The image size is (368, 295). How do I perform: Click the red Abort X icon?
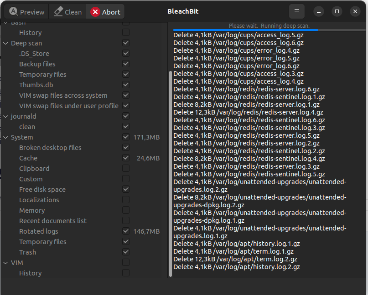click(x=95, y=12)
